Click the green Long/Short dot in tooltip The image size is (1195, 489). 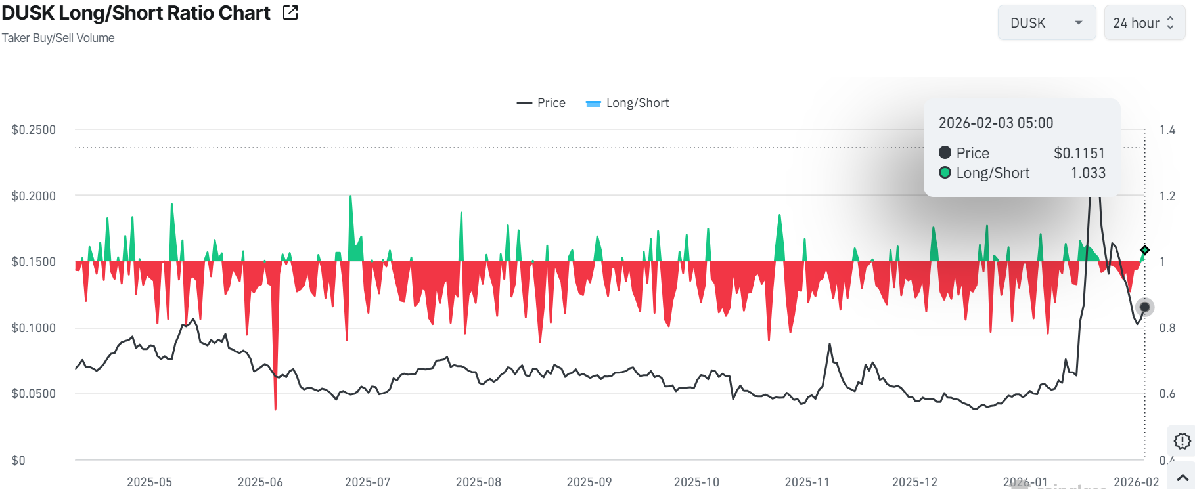point(945,173)
